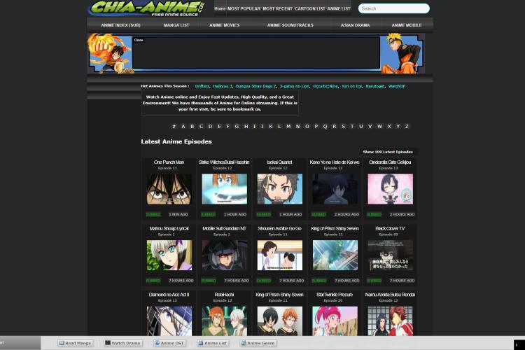525x350 pixels.
Task: Open Anime Index (Sub) tab
Action: 120,25
